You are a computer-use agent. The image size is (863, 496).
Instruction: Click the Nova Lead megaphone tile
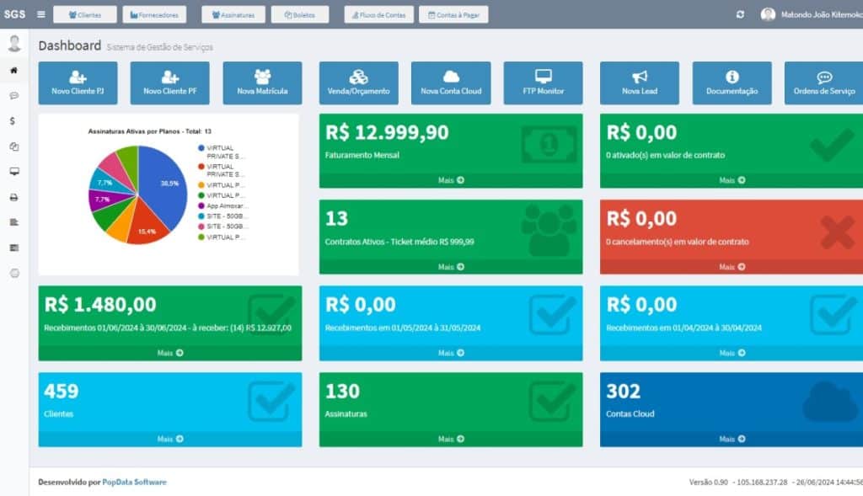pyautogui.click(x=639, y=83)
